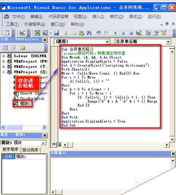Save the project with the floppy disk icon

point(57,33)
